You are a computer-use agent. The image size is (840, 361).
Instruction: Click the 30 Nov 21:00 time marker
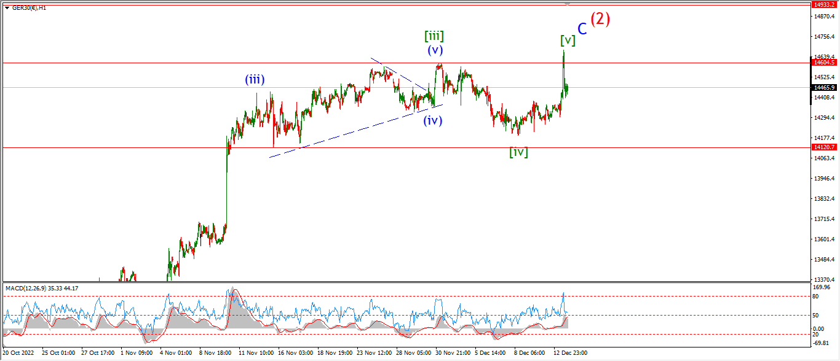(453, 353)
